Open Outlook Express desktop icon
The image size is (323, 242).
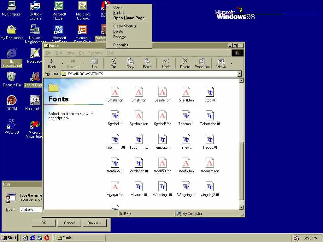35,10
